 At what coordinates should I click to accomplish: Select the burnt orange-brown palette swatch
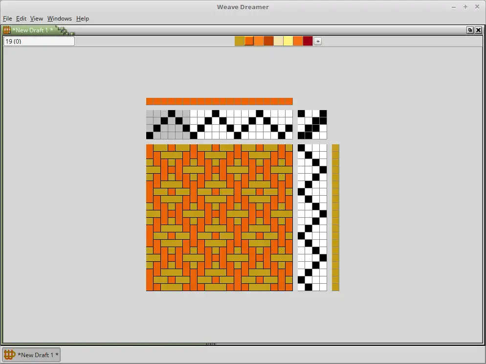[x=269, y=41]
